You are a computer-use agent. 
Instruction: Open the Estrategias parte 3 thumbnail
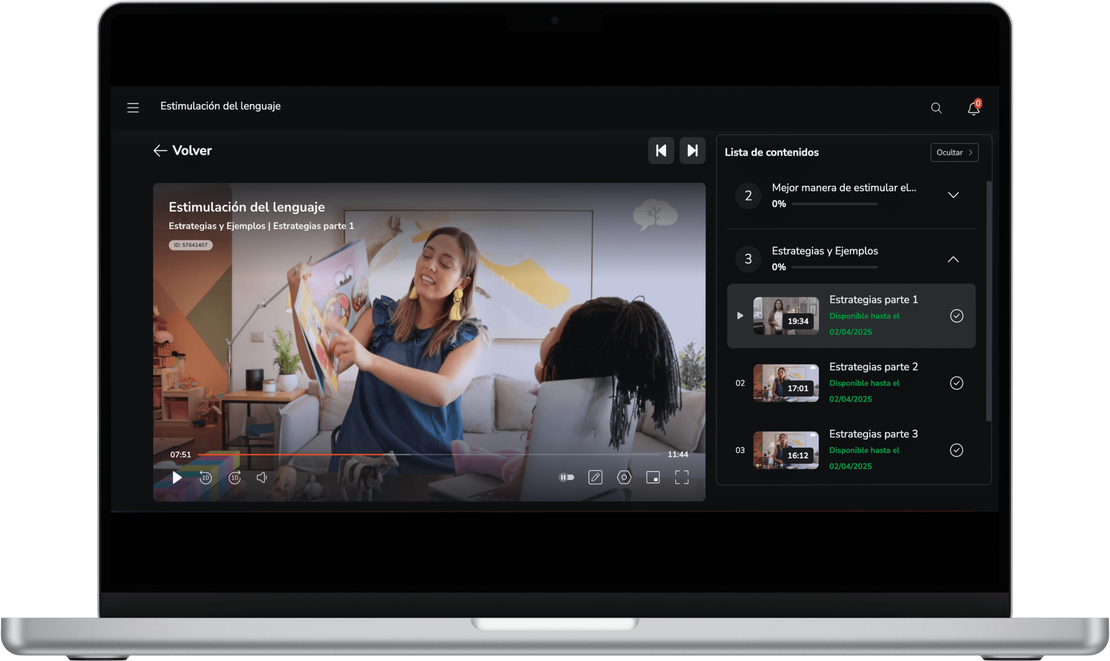tap(786, 450)
